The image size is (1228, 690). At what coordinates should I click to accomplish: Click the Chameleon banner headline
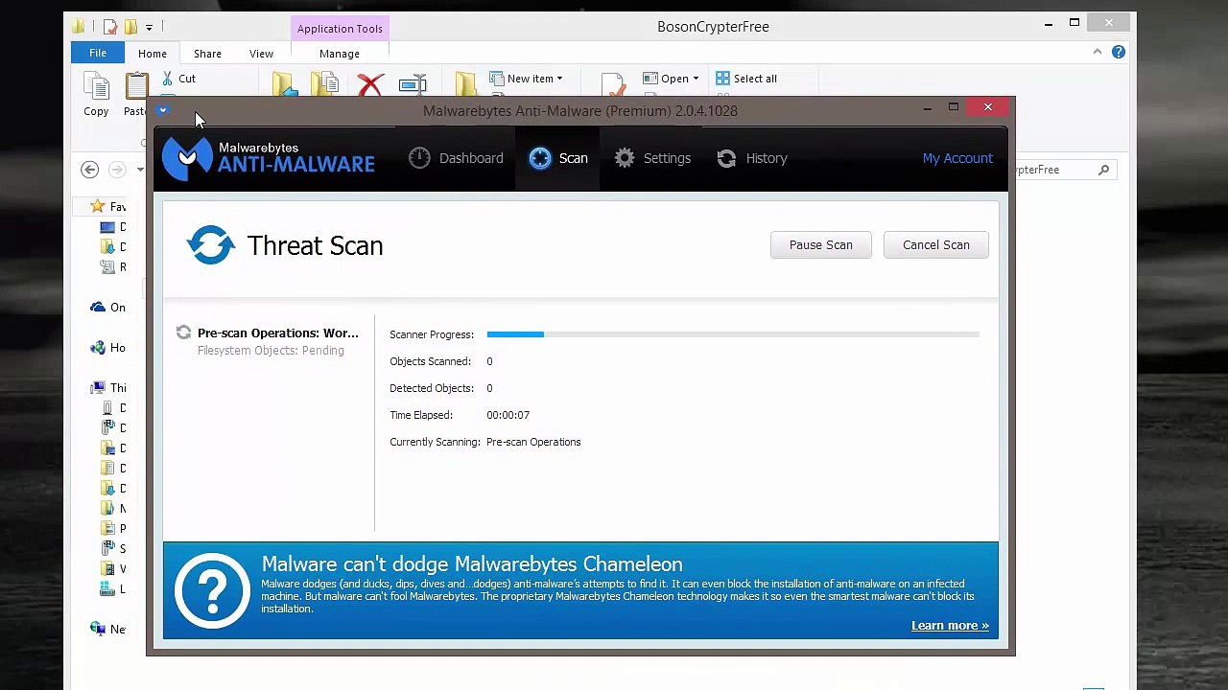pos(472,564)
